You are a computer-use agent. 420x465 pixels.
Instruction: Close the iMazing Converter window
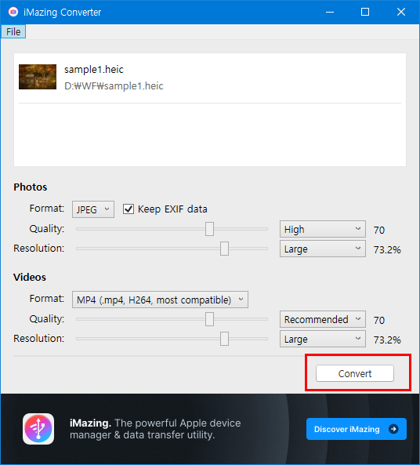coord(400,13)
